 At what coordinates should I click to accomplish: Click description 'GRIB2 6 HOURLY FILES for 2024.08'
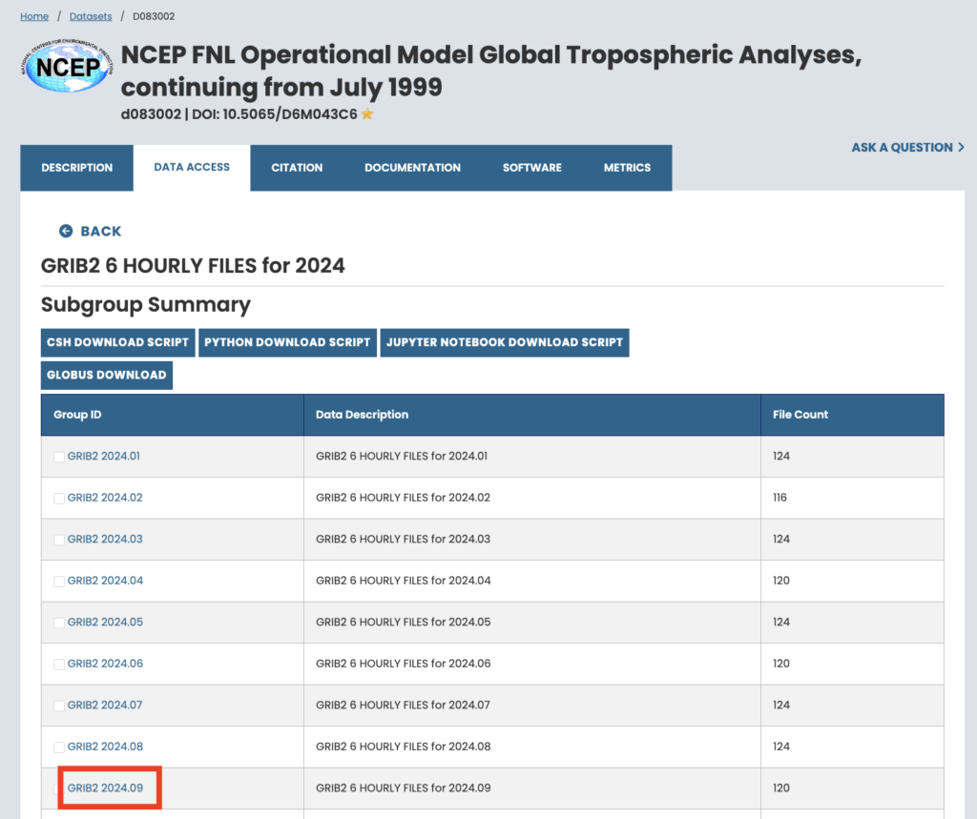tap(404, 747)
